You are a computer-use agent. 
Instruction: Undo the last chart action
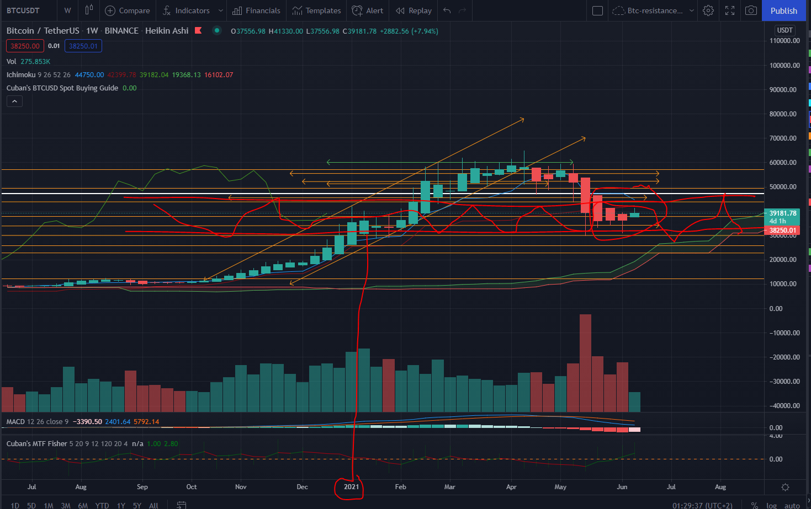point(447,10)
